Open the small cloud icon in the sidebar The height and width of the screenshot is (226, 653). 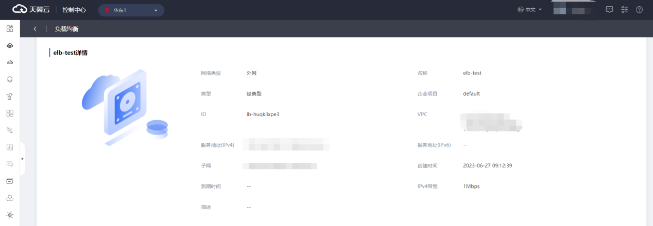10,62
